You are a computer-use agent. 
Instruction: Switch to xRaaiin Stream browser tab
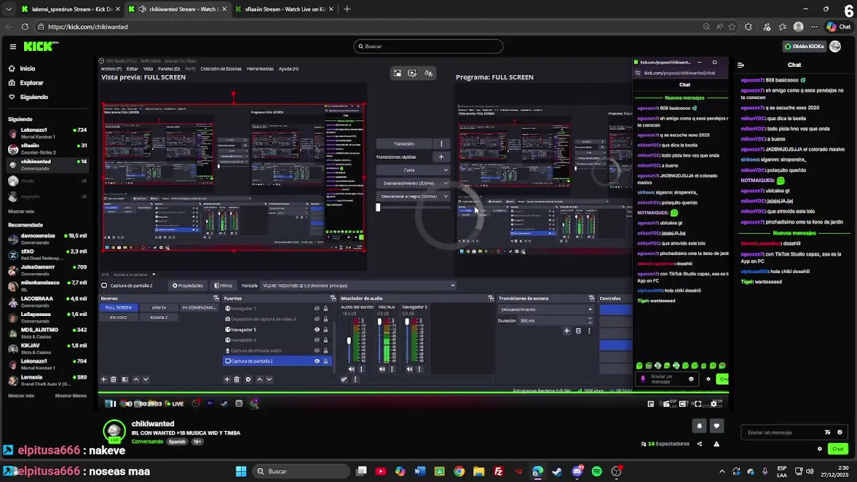pos(285,9)
